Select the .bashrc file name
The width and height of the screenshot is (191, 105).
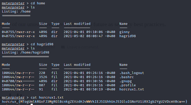point(127,77)
